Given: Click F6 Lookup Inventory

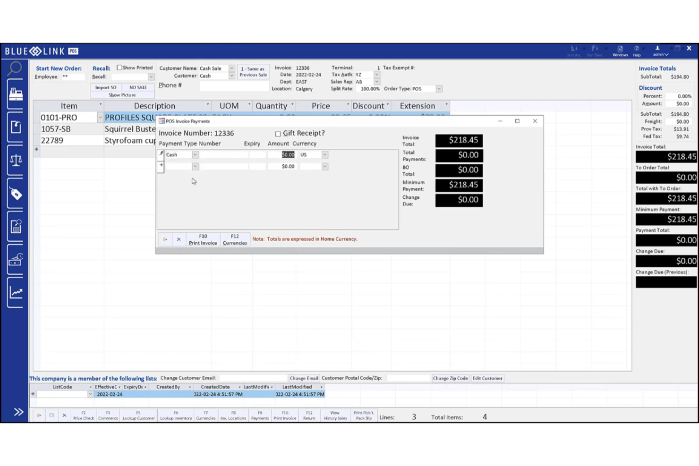Looking at the screenshot, I should pos(176,415).
